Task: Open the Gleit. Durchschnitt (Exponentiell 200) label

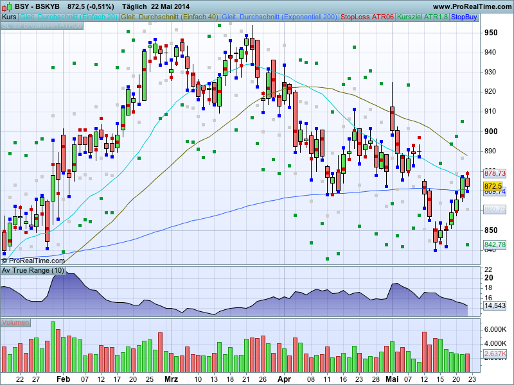Action: pyautogui.click(x=279, y=17)
